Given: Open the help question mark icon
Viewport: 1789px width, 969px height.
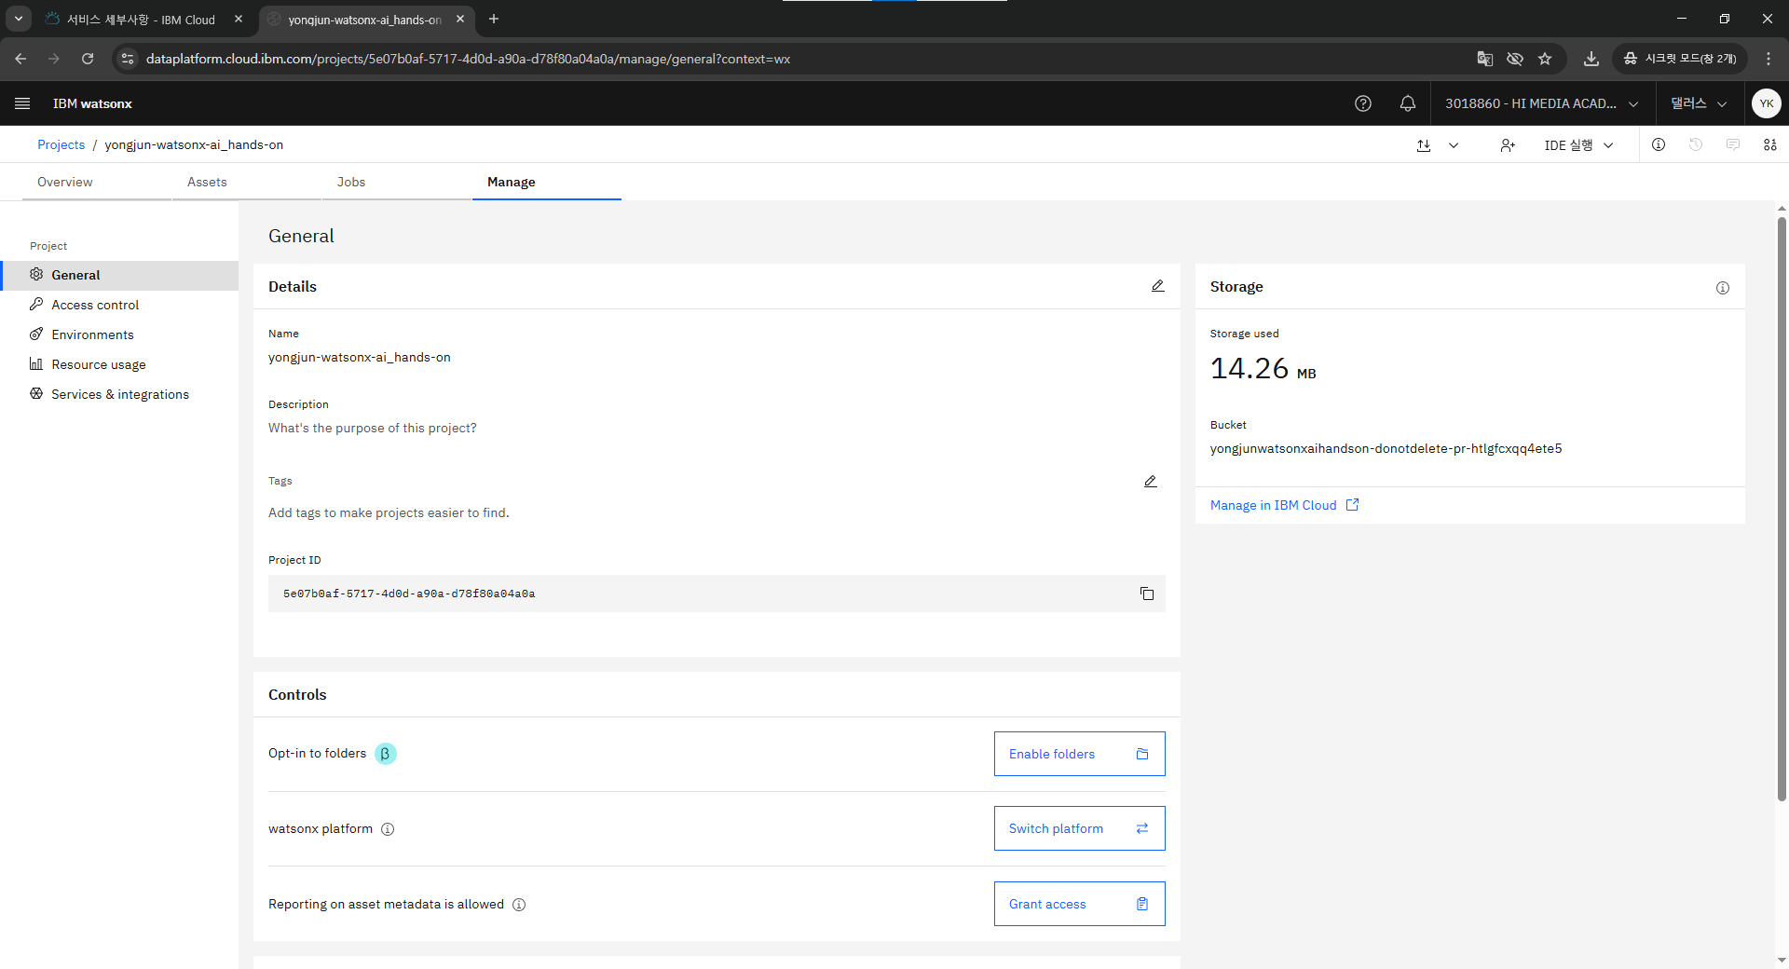Looking at the screenshot, I should pos(1363,103).
